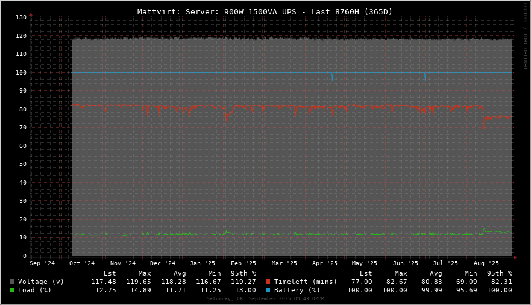Click the 10 y-axis label
Viewport: 531px width, 305px height.
(x=23, y=238)
